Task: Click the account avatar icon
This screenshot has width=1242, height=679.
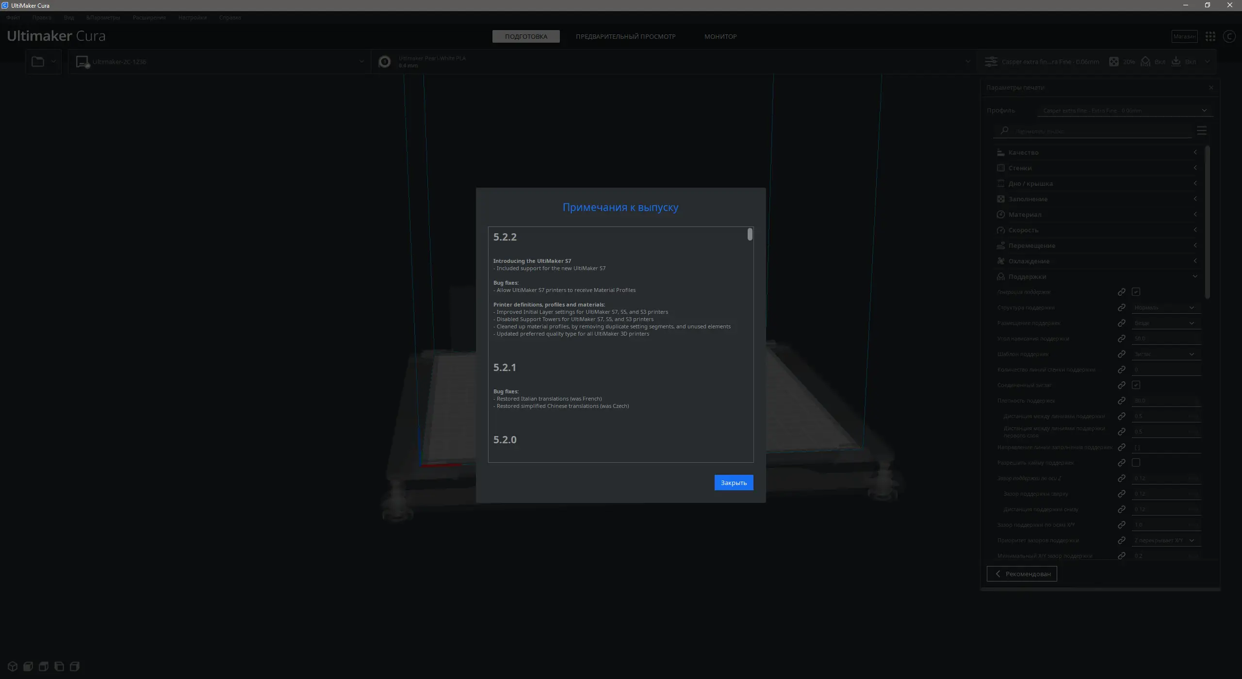Action: [x=1228, y=36]
